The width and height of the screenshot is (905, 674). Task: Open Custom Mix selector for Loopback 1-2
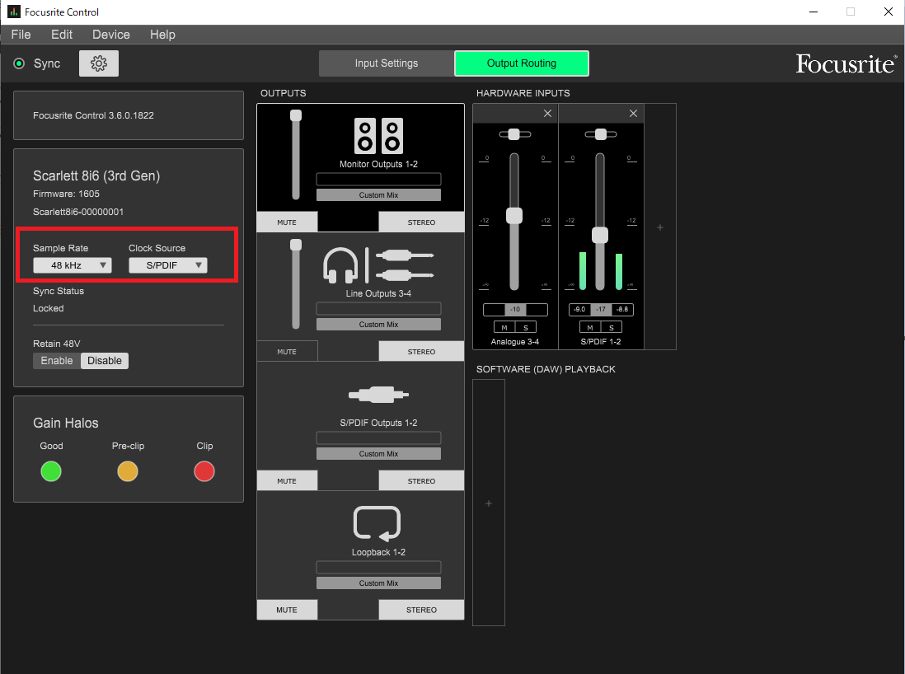[378, 583]
